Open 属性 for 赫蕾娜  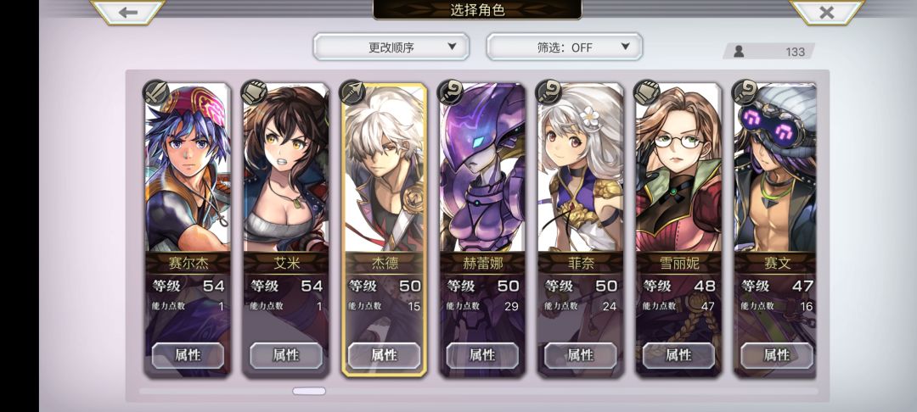(482, 355)
